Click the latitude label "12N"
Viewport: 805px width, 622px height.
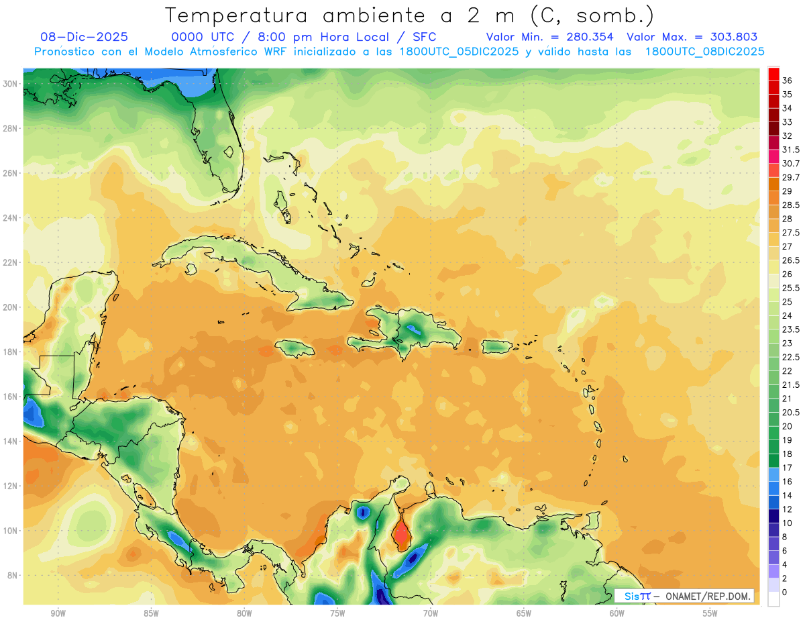[10, 486]
